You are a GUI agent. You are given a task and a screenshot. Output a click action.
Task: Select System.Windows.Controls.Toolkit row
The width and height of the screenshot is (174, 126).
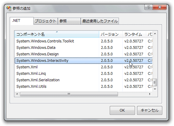[x=84, y=41]
